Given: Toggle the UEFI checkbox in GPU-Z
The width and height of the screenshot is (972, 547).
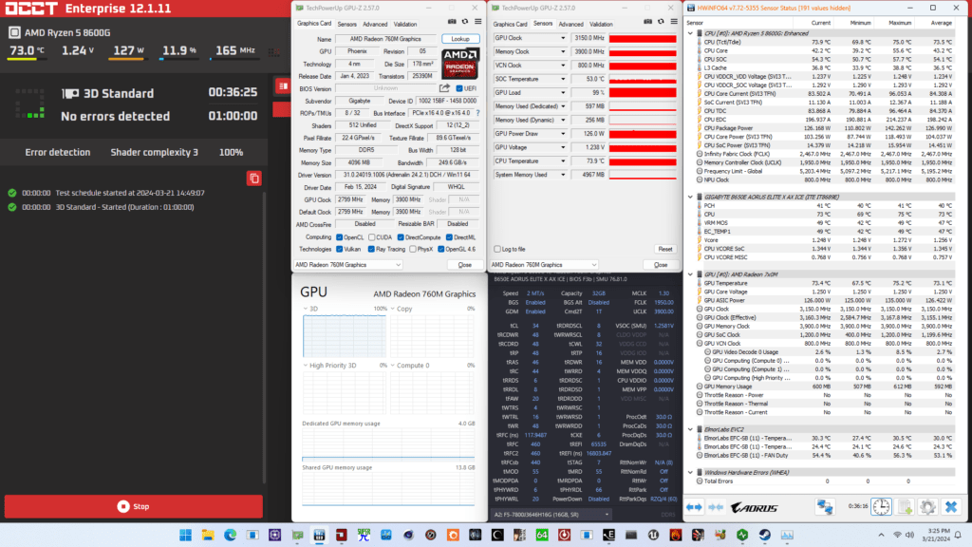Looking at the screenshot, I should (459, 88).
